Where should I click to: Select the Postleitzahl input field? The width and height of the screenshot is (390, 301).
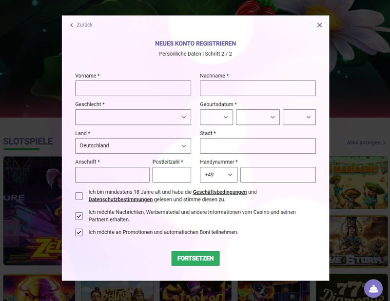(172, 175)
